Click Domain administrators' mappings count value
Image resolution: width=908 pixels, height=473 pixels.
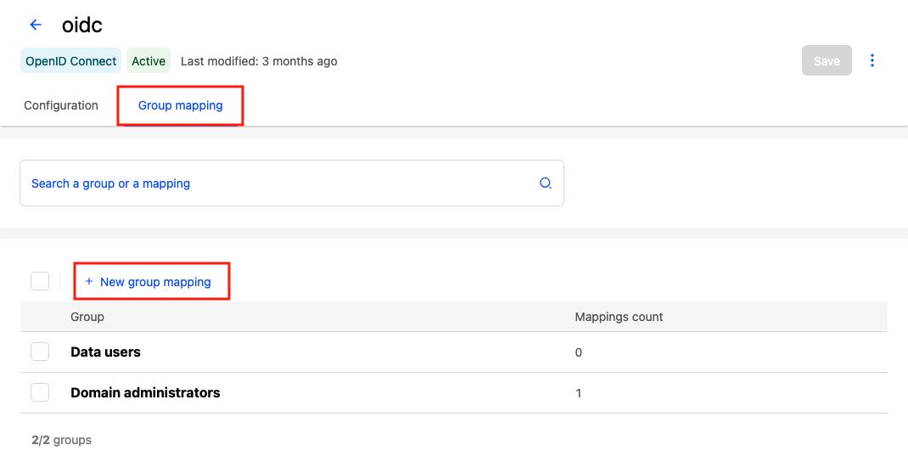[579, 393]
